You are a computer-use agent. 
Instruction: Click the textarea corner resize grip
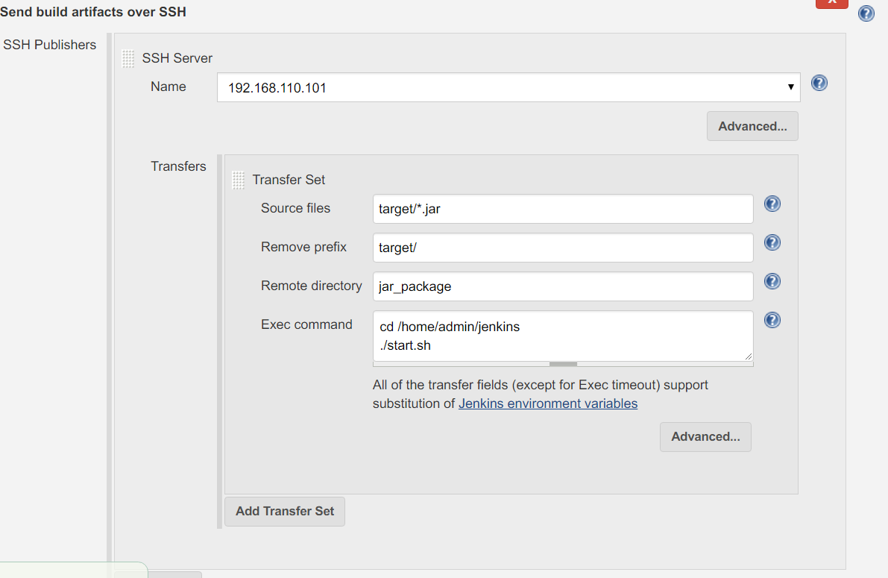(x=749, y=356)
